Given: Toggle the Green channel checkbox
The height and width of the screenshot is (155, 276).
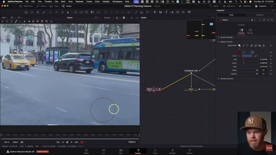Looking at the screenshot, I should (244, 52).
